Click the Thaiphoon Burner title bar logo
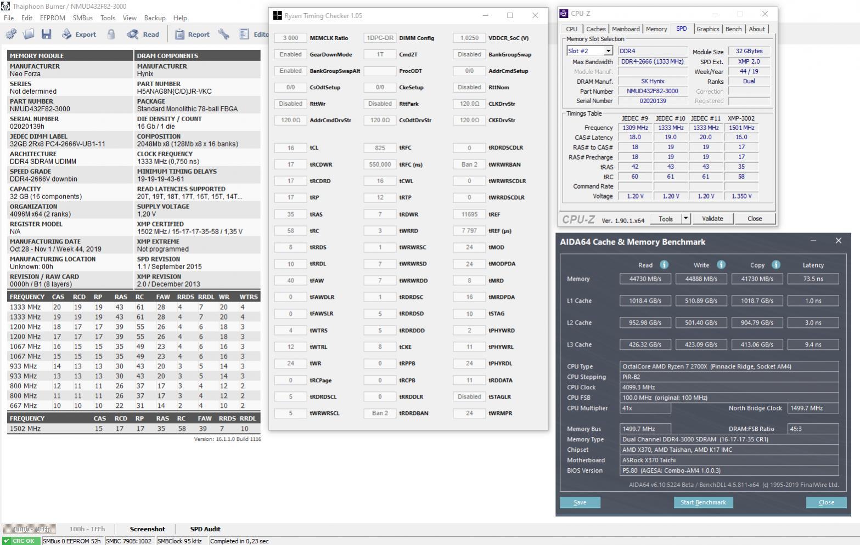This screenshot has height=545, width=860. point(5,7)
